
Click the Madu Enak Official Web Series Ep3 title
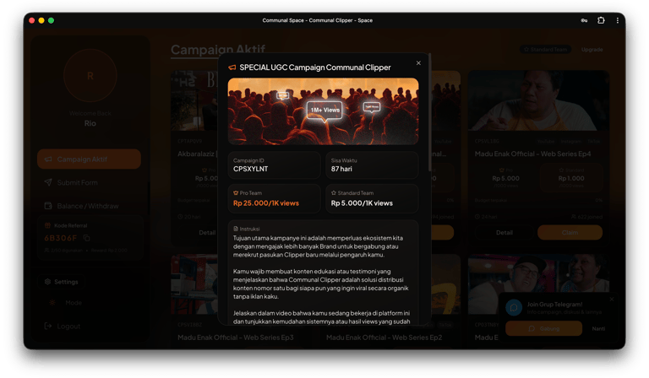click(x=236, y=337)
